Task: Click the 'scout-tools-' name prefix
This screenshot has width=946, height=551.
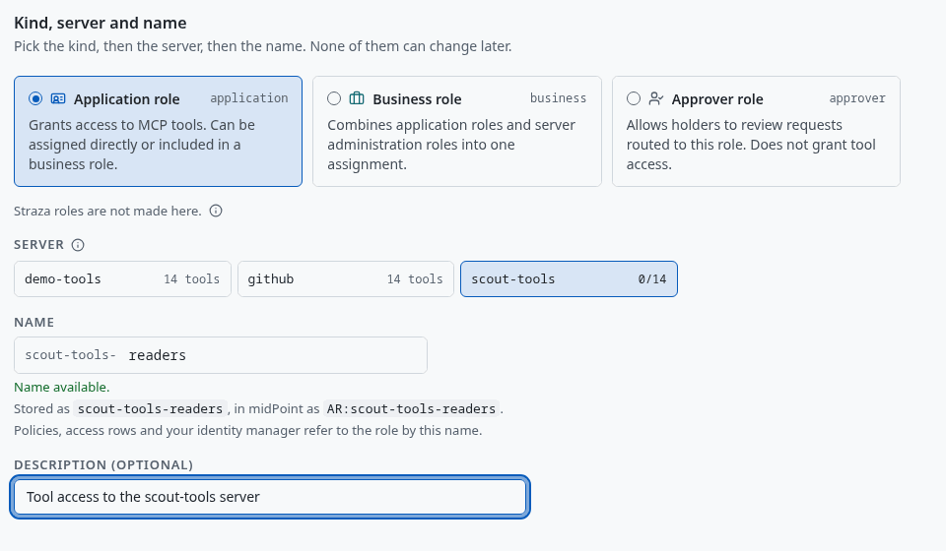Action: click(71, 355)
